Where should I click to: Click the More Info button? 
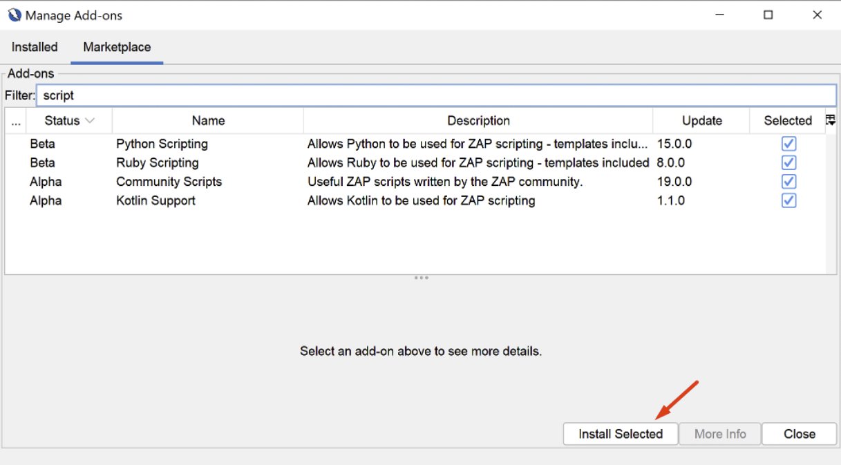click(719, 434)
